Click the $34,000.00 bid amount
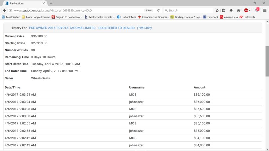 pos(202,145)
